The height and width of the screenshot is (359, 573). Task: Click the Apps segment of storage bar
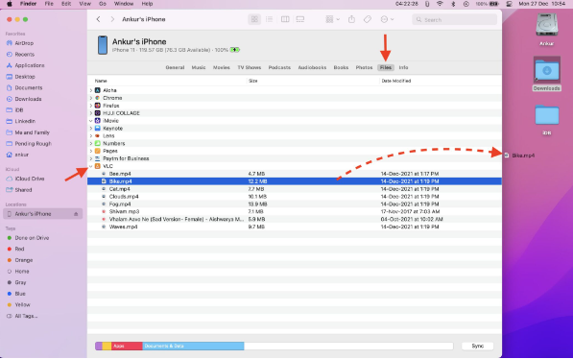[x=127, y=346]
